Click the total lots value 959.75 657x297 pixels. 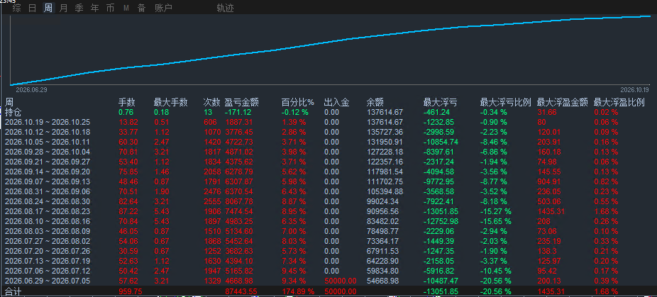coord(131,291)
